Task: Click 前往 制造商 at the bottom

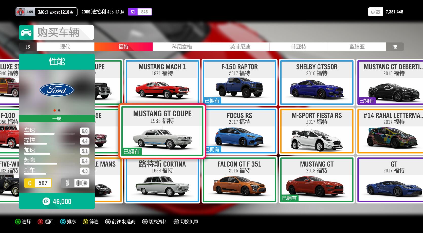Action: 120,222
